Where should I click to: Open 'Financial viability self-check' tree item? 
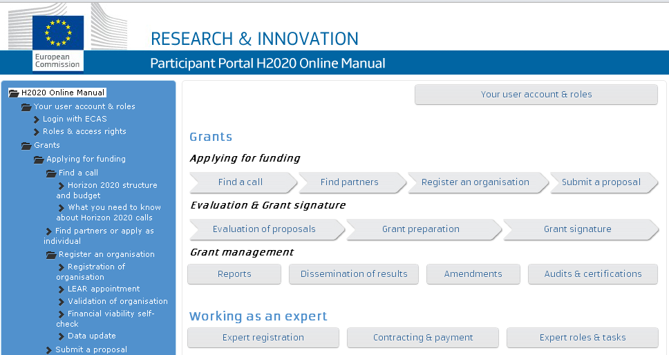click(x=105, y=318)
